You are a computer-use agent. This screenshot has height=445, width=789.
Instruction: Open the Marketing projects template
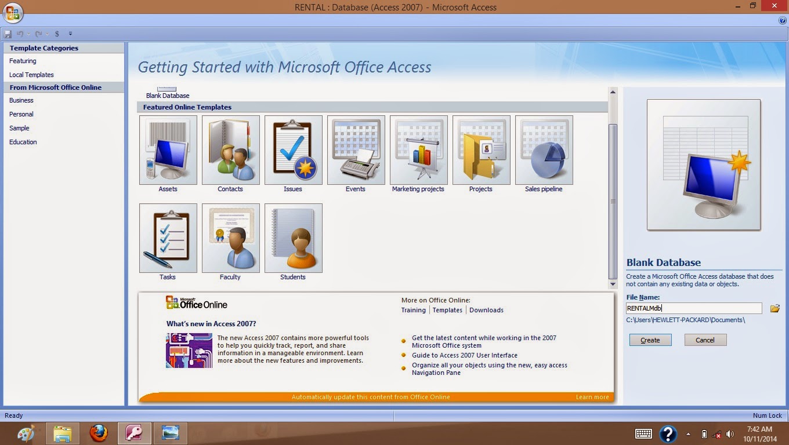(x=418, y=150)
